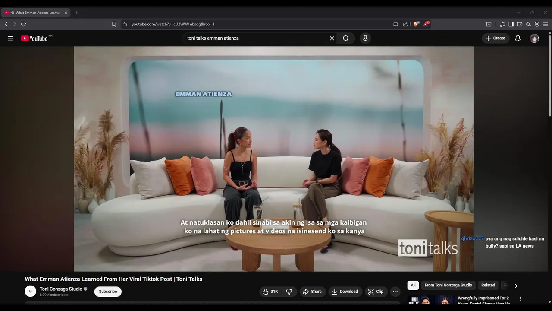Click the video title text
The height and width of the screenshot is (311, 552).
pos(113,279)
